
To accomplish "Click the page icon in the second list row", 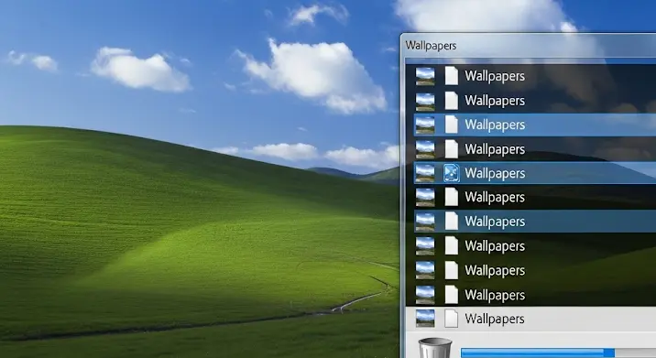I will click(451, 101).
